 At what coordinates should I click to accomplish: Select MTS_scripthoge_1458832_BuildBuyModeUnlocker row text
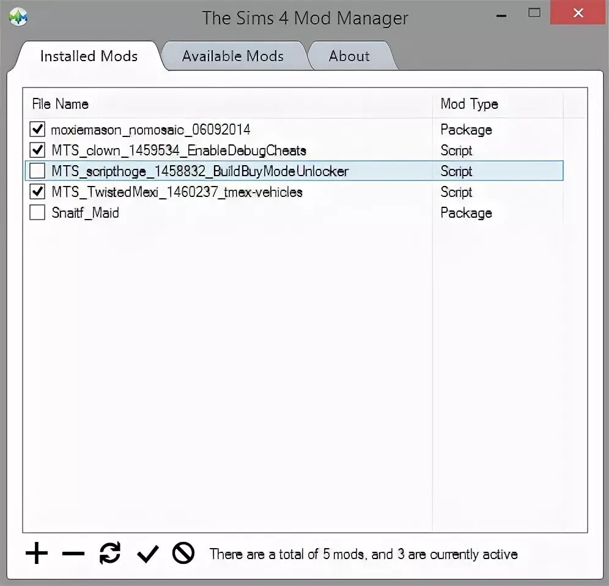click(200, 171)
